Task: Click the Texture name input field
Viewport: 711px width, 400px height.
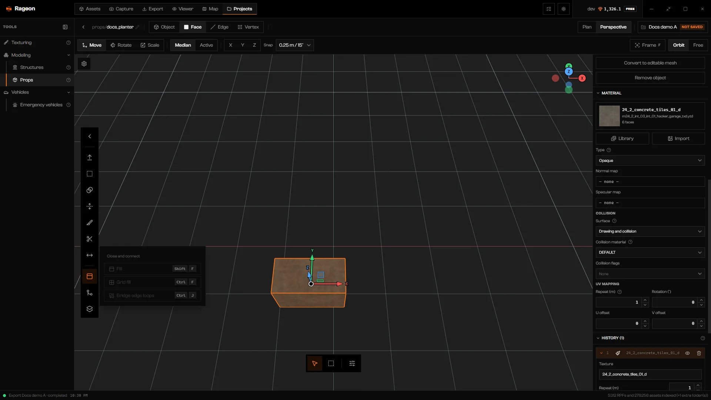Action: (650, 374)
